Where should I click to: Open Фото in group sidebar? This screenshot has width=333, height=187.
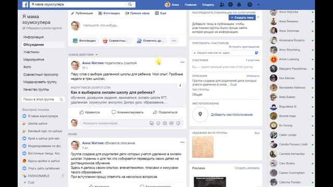(27, 67)
